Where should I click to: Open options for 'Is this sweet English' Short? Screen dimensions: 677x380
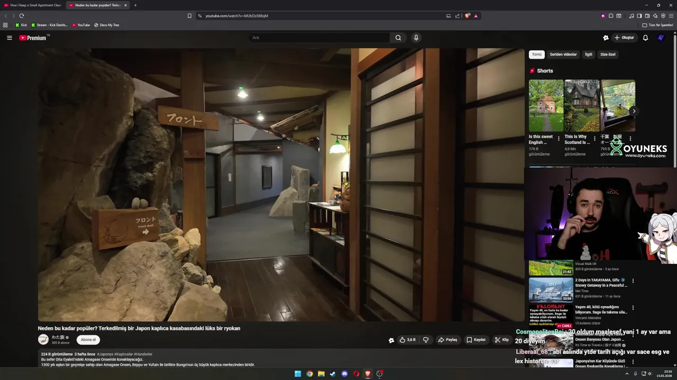[559, 139]
